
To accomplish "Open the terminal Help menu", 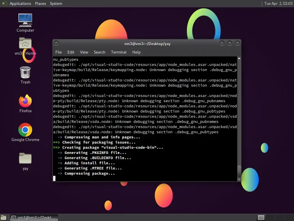I will click(x=136, y=52).
